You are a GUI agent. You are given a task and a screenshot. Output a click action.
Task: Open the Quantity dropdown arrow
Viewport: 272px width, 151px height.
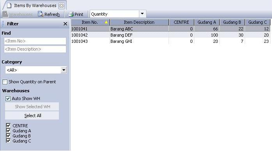(x=142, y=14)
